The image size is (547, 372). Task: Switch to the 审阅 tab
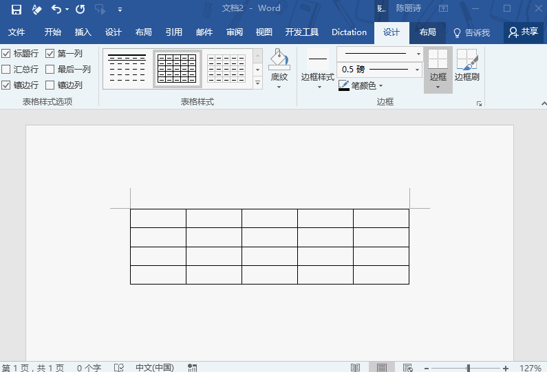coord(235,32)
